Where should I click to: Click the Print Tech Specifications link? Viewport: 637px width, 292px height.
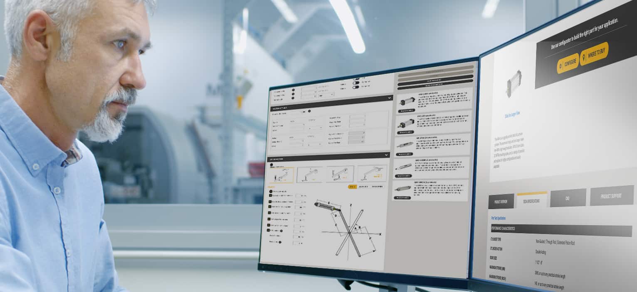click(x=498, y=217)
